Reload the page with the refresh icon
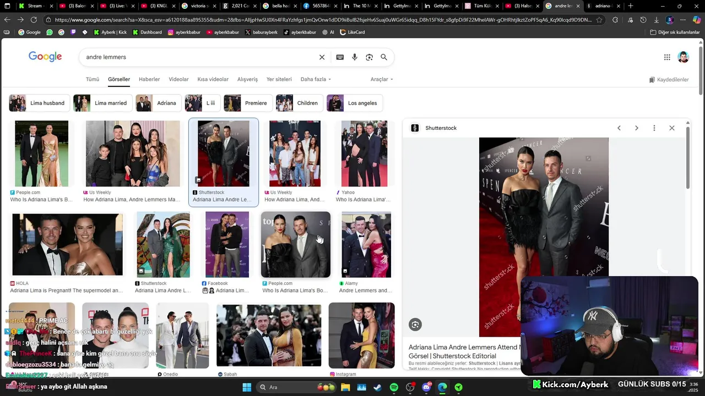This screenshot has width=705, height=396. pos(34,20)
